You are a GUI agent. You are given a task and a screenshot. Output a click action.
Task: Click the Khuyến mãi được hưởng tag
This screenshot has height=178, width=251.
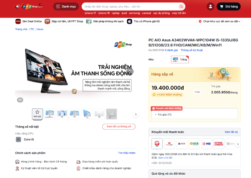click(167, 108)
